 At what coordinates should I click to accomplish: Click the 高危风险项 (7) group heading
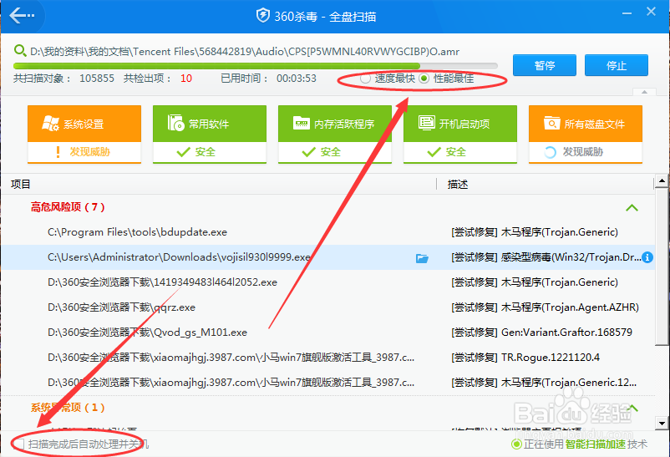click(68, 207)
